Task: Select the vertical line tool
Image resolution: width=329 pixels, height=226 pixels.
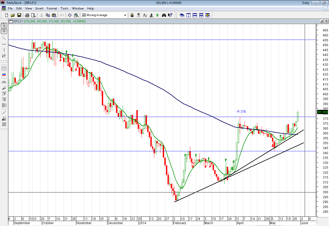Action: (x=4, y=50)
